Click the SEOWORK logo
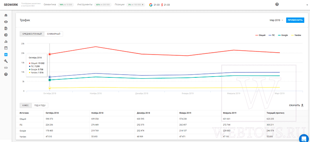Screen dimensions: 310x142 (x=11, y=5)
